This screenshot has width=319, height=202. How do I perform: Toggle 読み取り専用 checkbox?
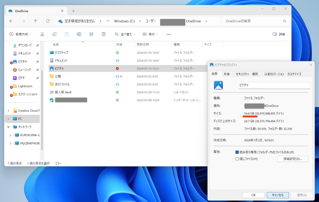click(x=237, y=152)
